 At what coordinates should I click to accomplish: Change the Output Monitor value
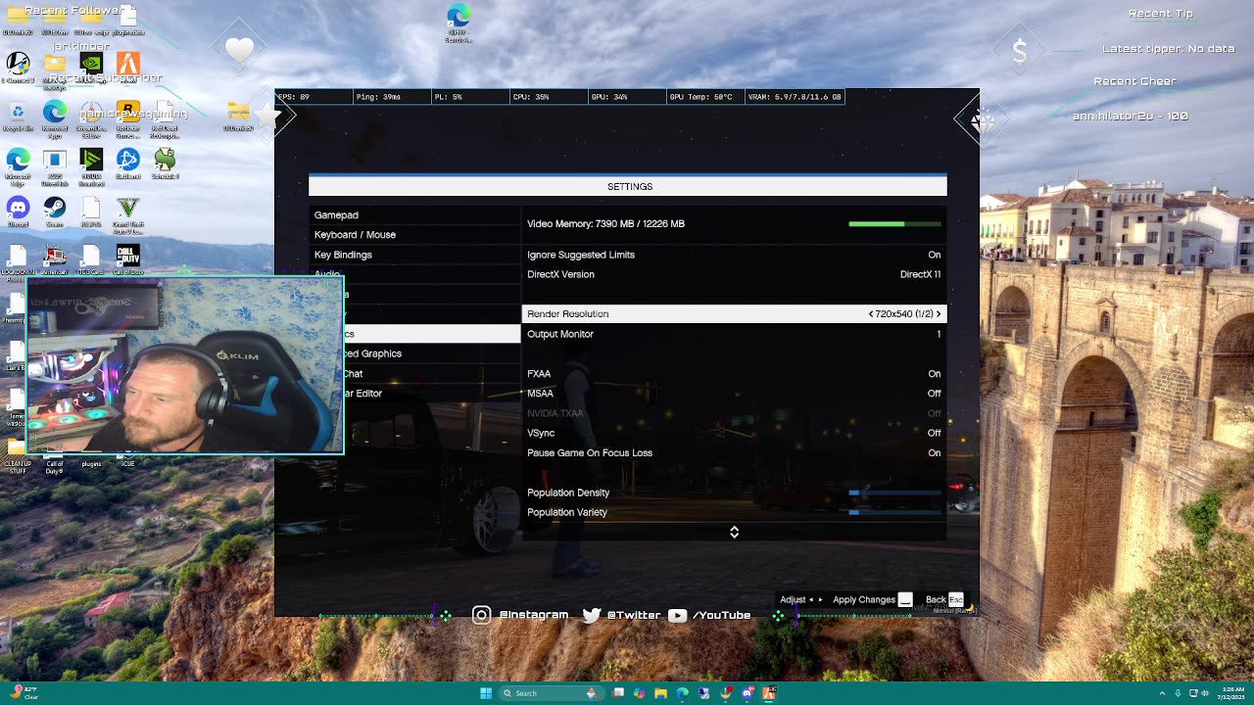pos(734,334)
